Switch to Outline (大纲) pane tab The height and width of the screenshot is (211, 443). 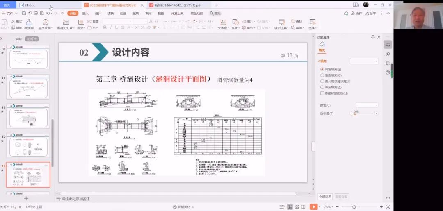coord(18,39)
